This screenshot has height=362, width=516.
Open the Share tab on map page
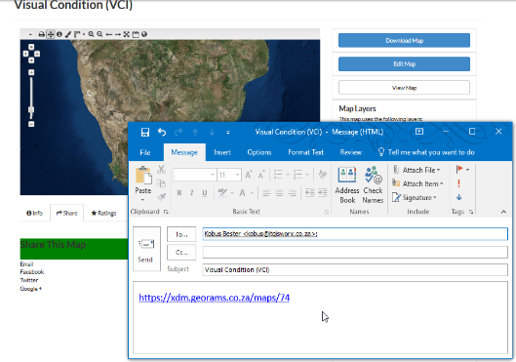point(66,213)
